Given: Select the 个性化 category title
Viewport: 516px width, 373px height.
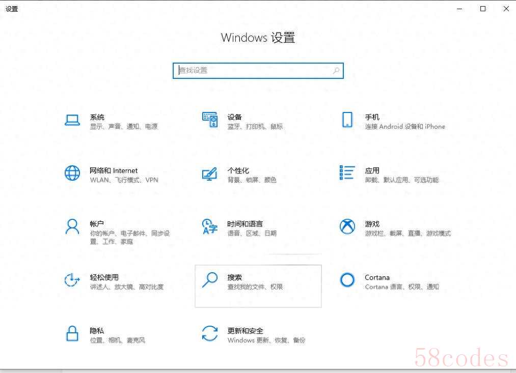Looking at the screenshot, I should 238,170.
